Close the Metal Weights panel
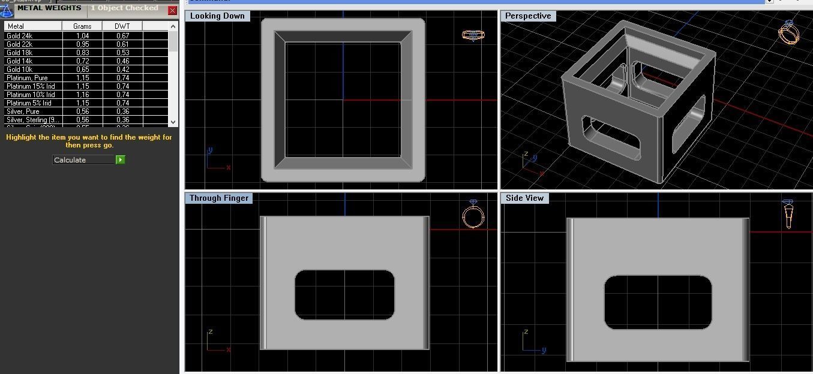The height and width of the screenshot is (374, 813). [172, 11]
